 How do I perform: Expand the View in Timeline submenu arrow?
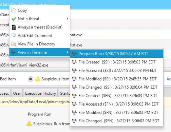tap(68, 52)
